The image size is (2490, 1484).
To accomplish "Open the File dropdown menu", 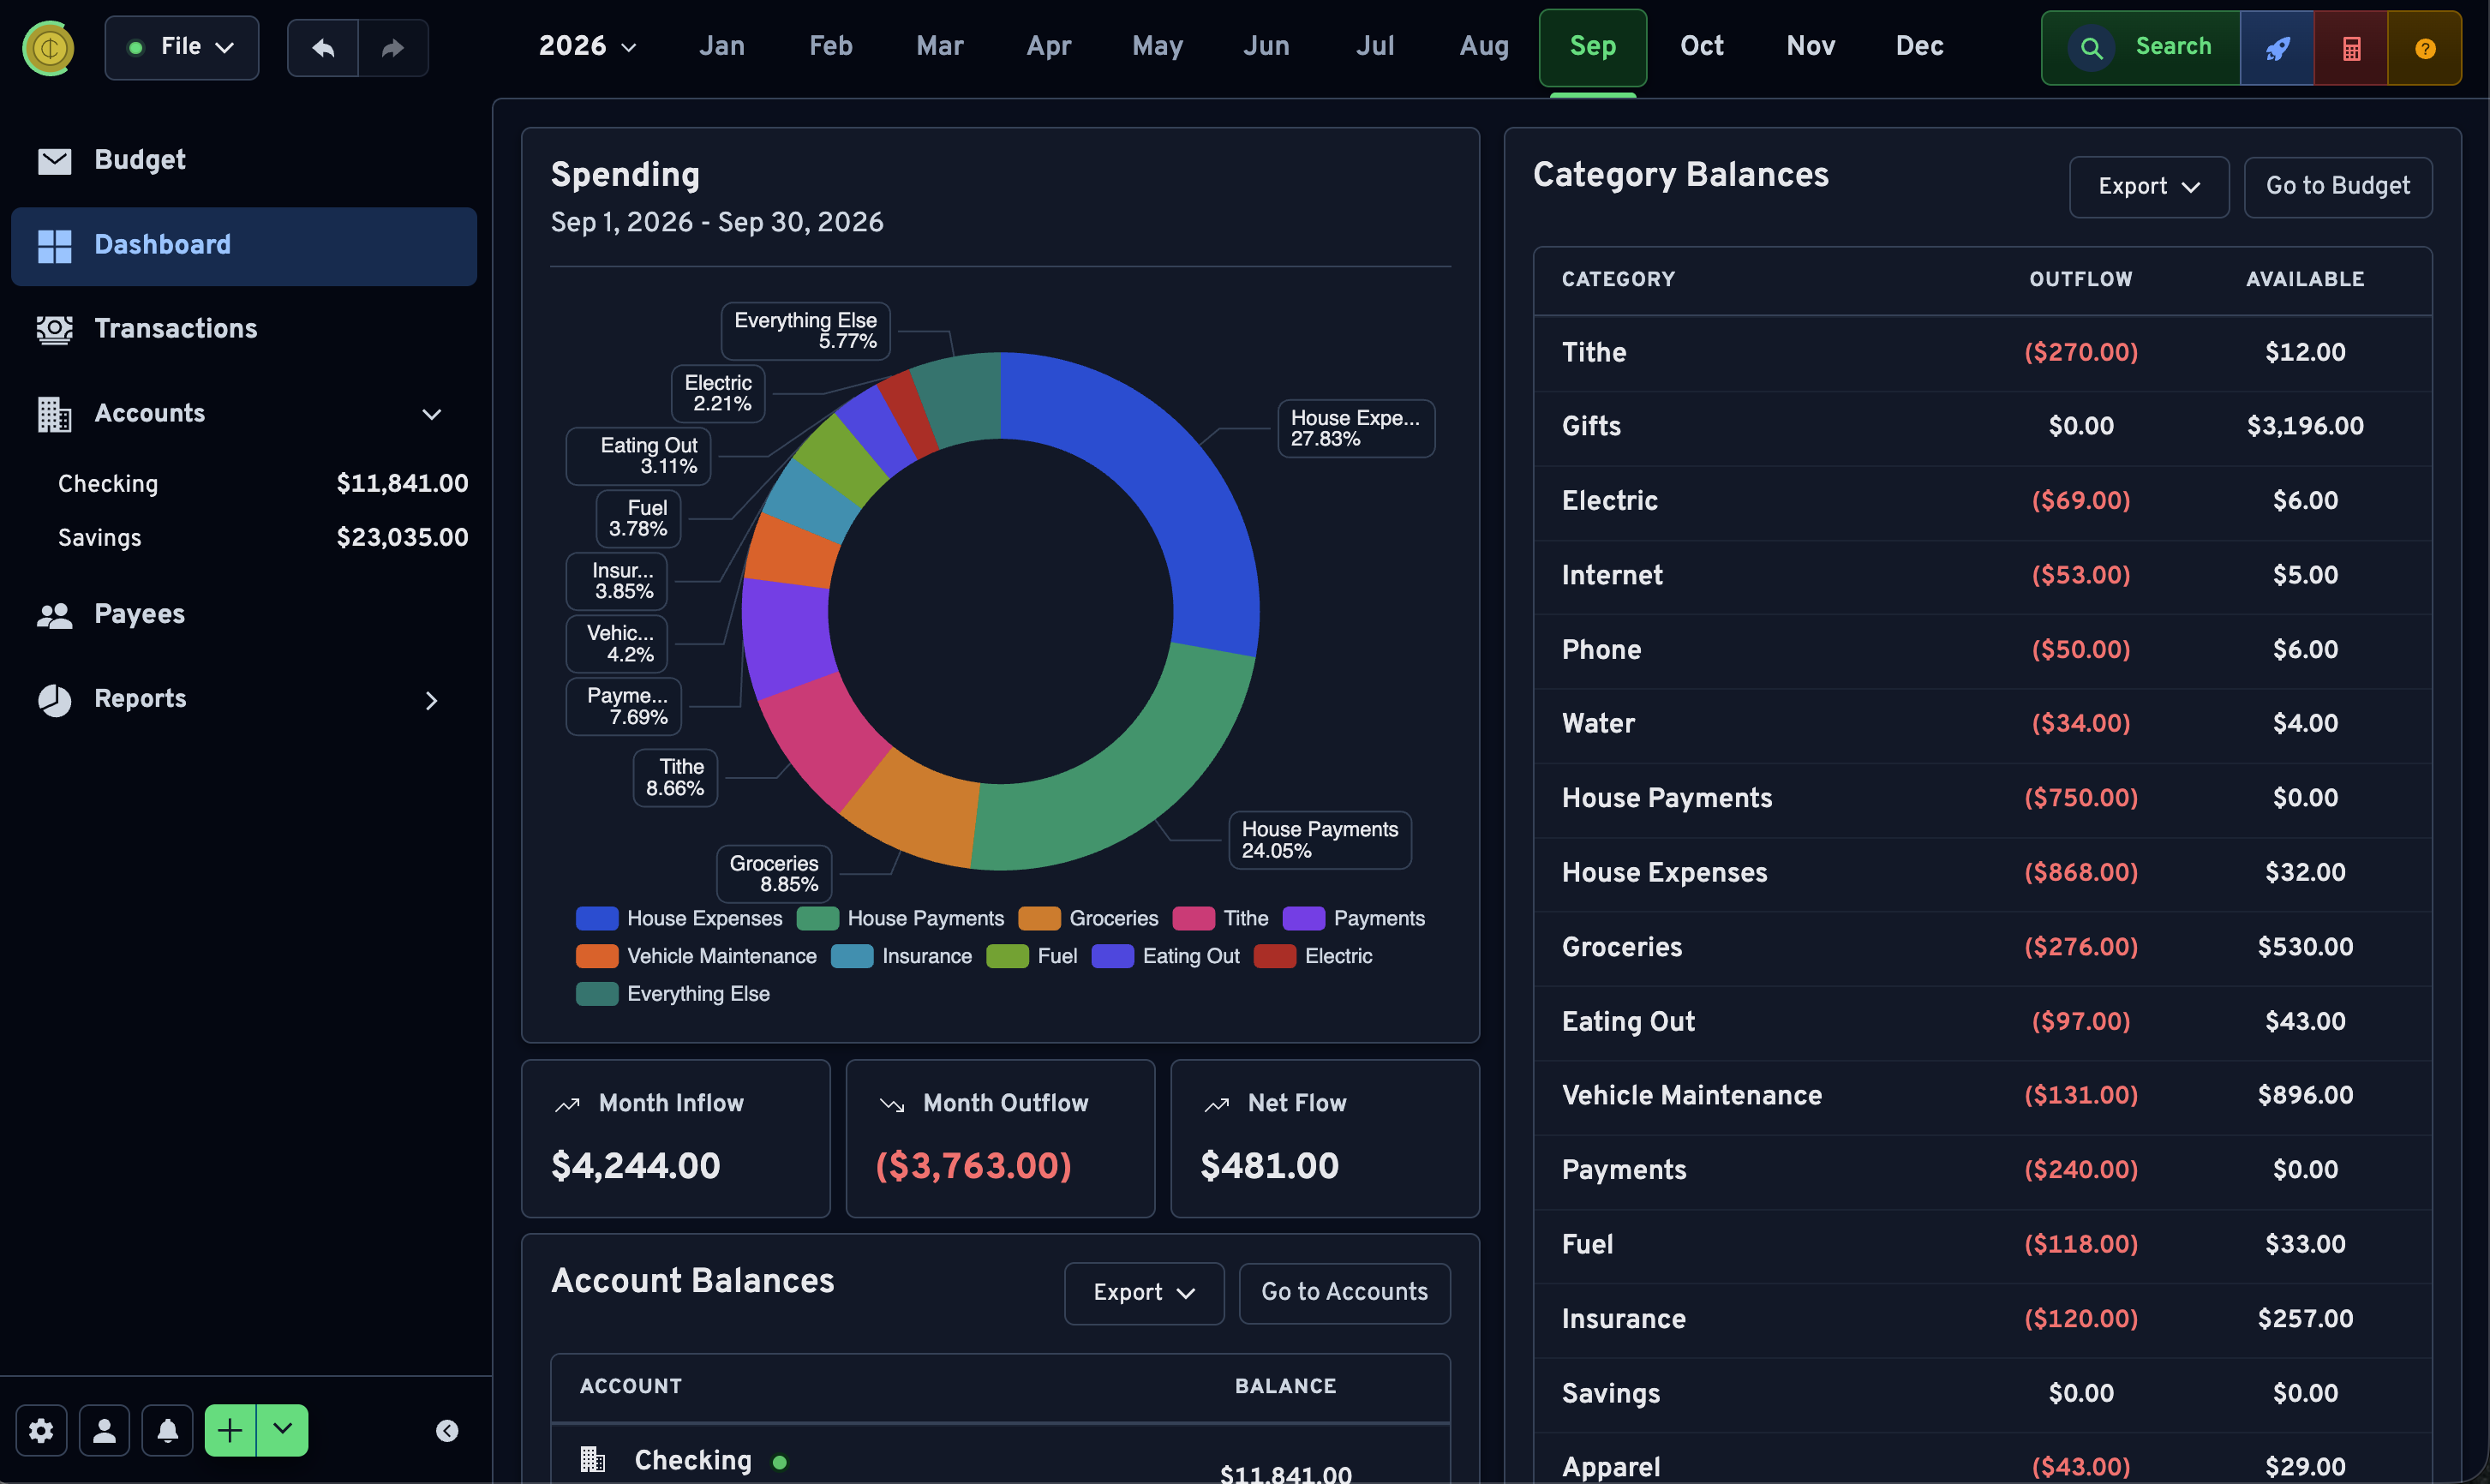I will pos(182,47).
